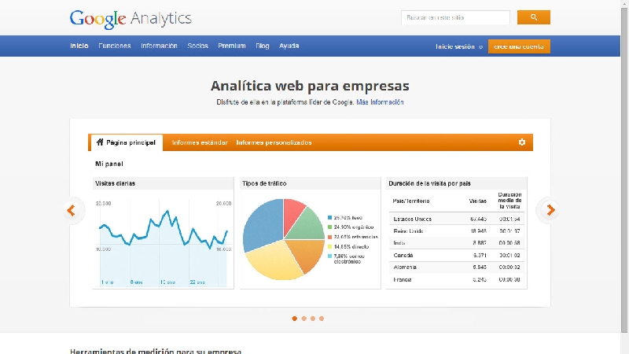
Task: Click the País/Territorio column header
Action: point(411,201)
